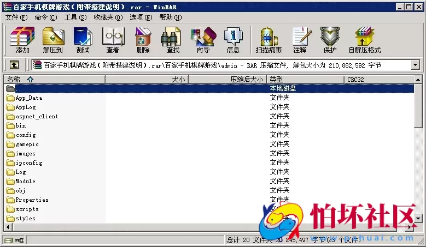Viewport: 426px width, 247px height.
Task: Click the archive path address field
Action: (x=221, y=65)
